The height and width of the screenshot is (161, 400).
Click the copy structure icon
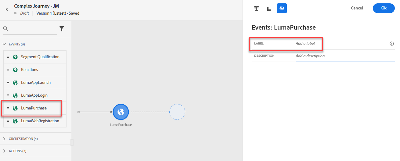269,8
